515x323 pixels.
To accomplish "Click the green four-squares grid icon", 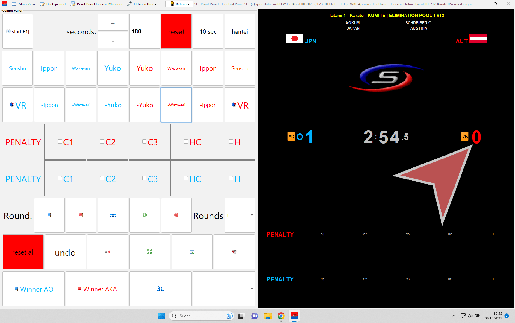I will point(150,252).
